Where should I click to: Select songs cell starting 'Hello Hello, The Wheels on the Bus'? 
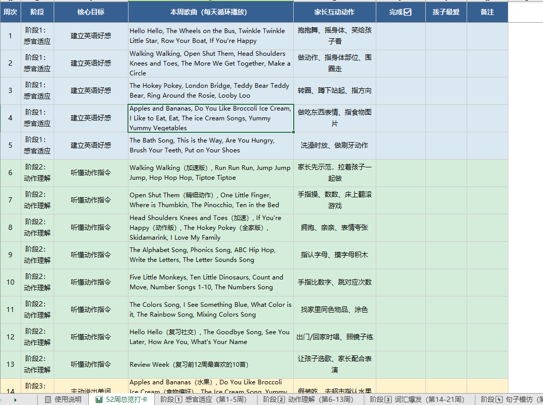coord(211,36)
